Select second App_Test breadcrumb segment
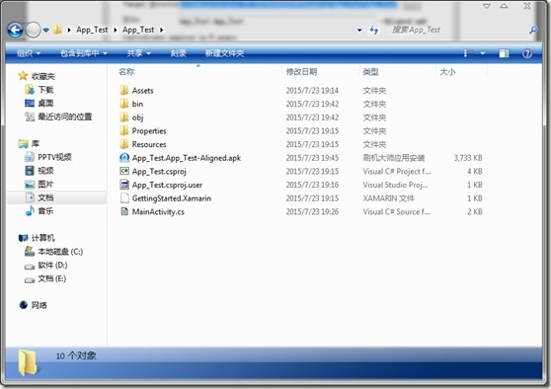The width and height of the screenshot is (551, 389). [x=138, y=30]
